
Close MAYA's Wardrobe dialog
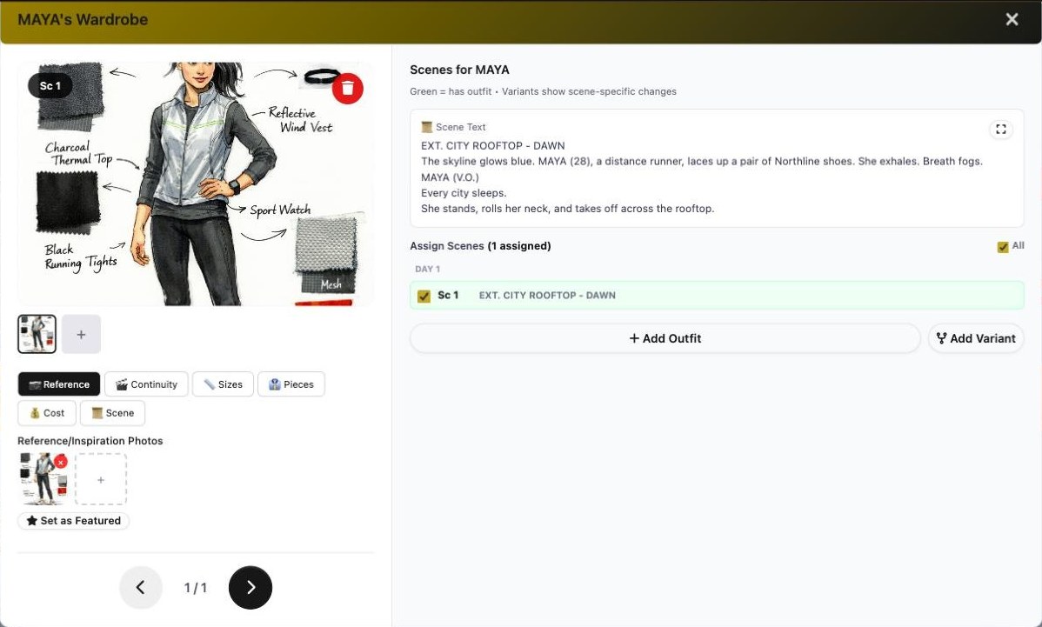click(x=1012, y=19)
